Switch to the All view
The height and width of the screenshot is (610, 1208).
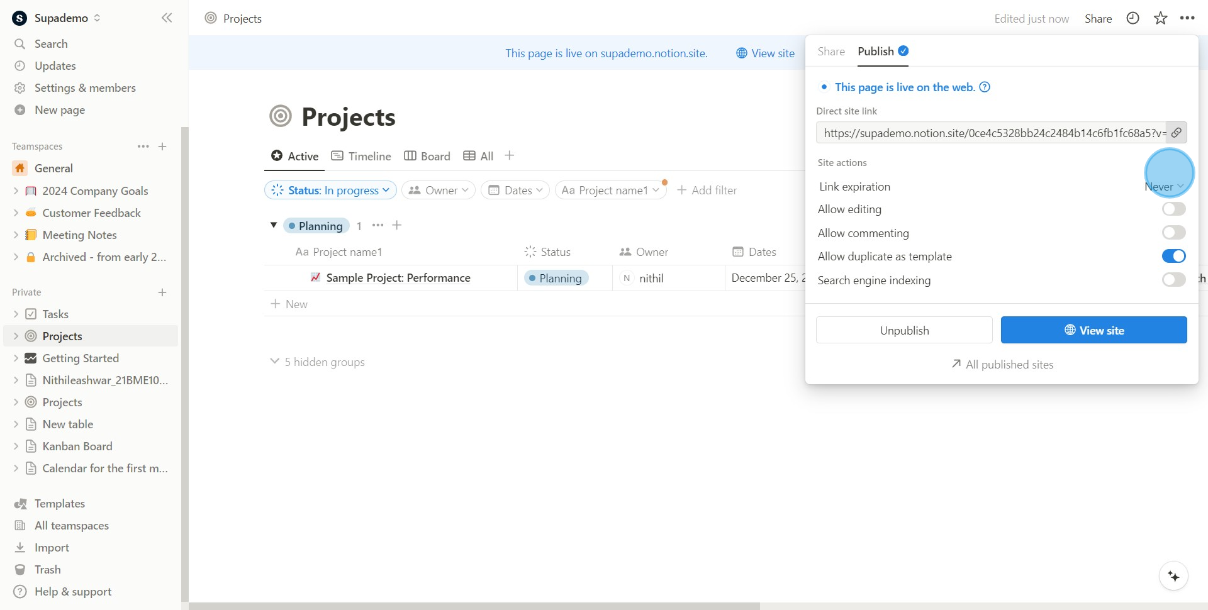(478, 156)
